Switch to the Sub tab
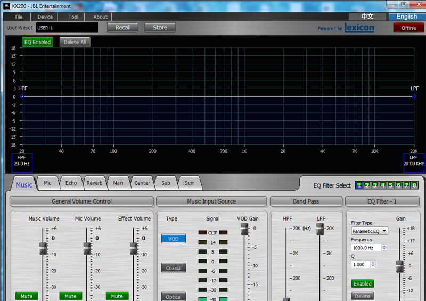The height and width of the screenshot is (301, 426). click(166, 183)
